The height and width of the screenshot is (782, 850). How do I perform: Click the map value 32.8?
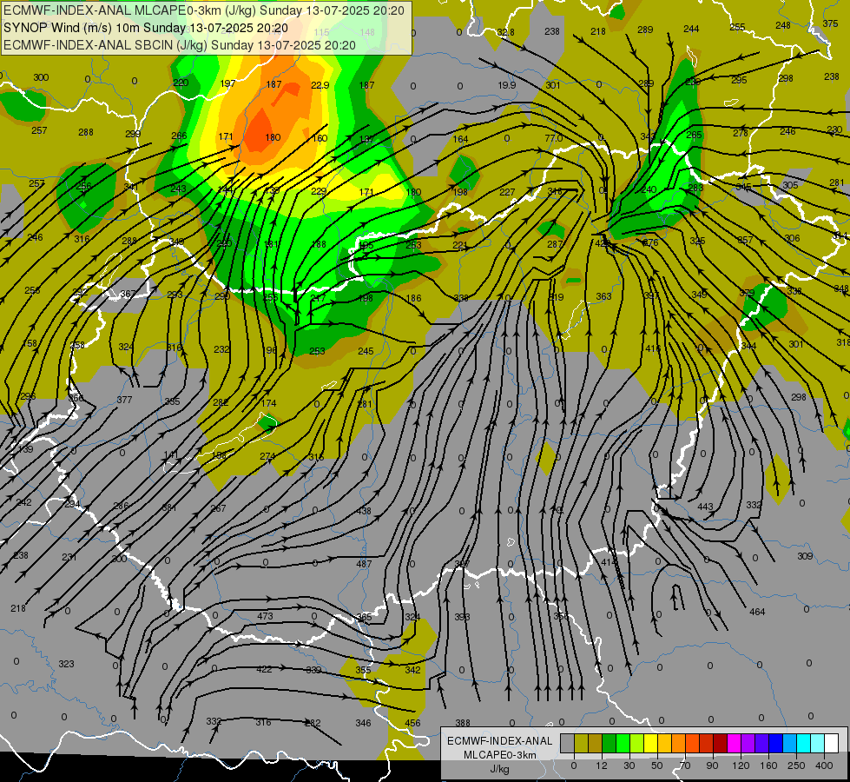[506, 32]
